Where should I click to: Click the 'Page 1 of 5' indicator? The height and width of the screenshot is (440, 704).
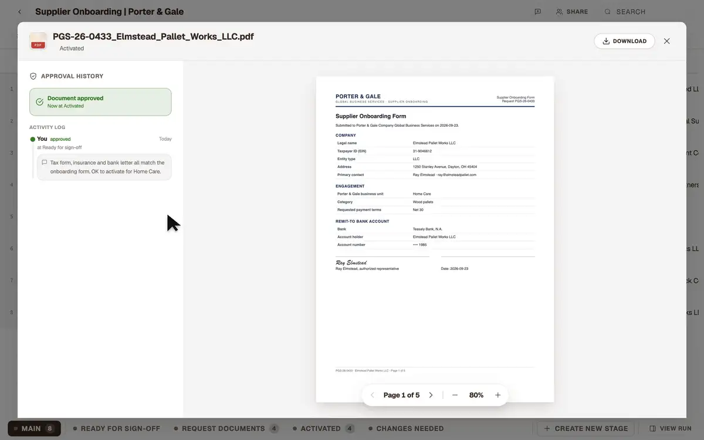[401, 395]
